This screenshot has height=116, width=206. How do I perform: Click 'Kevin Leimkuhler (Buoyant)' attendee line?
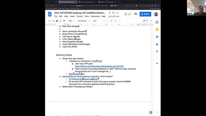pyautogui.click(x=74, y=32)
